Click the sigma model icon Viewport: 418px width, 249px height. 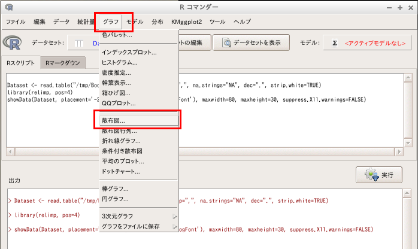tap(335, 43)
